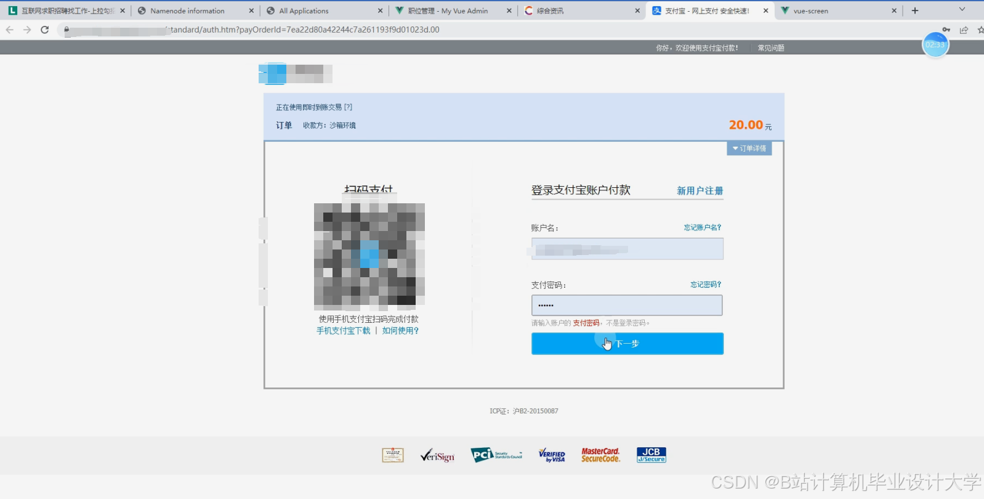Click the PCI Security Standards logo
The image size is (984, 499).
coord(496,455)
